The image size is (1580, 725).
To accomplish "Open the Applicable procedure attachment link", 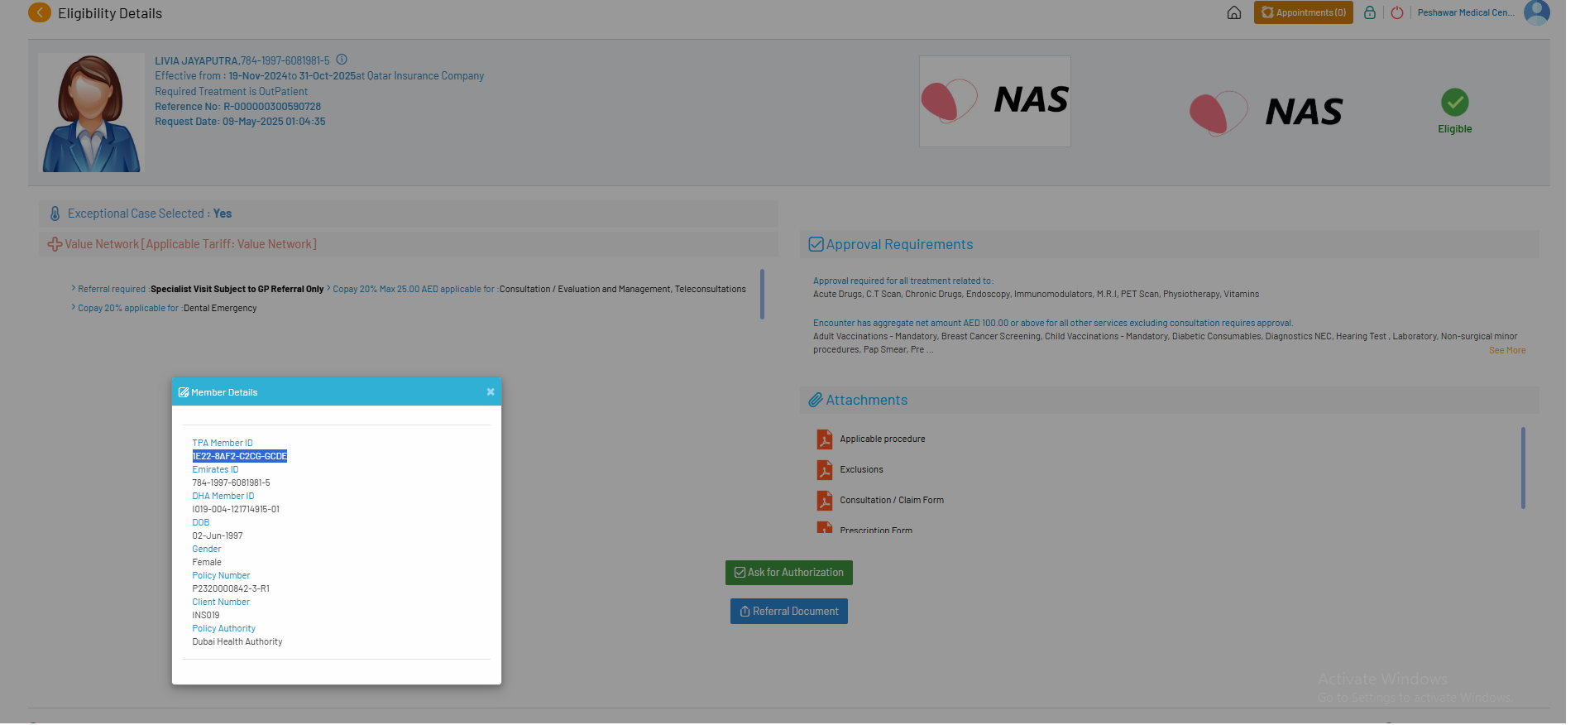I will (883, 439).
